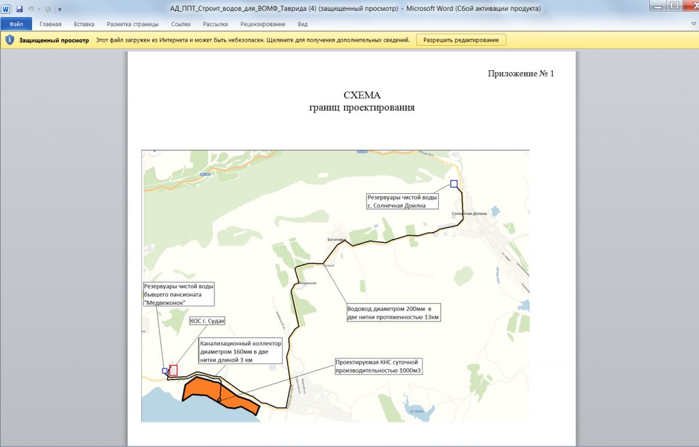The width and height of the screenshot is (699, 447).
Task: Switch to the Рецензирование tab
Action: point(263,24)
